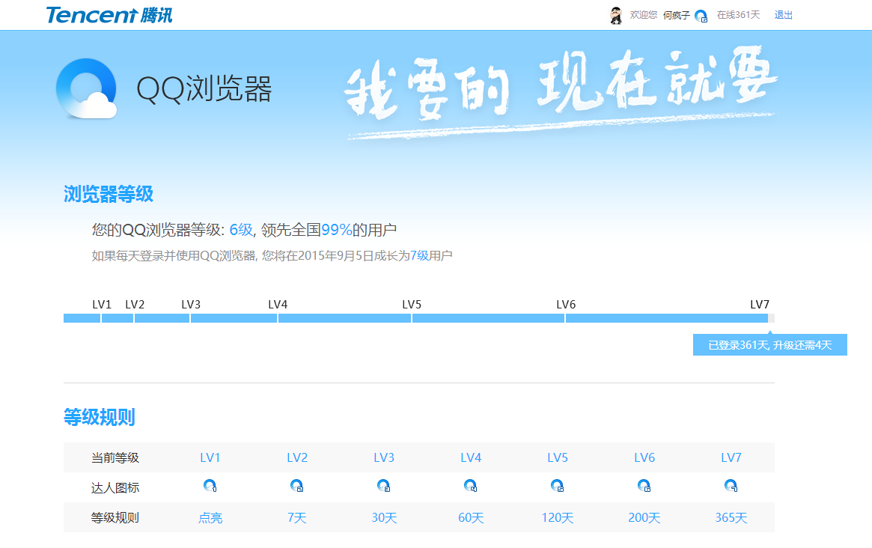Log out via the 退出 link
Viewport: 872px width, 548px height.
[783, 15]
